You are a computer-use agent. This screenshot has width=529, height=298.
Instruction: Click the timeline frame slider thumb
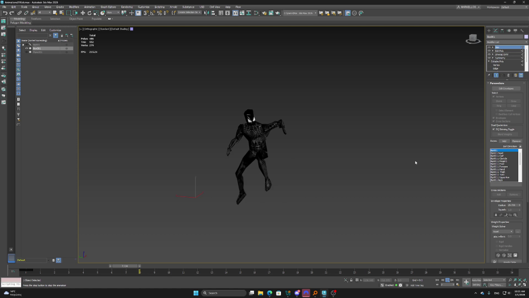(x=125, y=266)
